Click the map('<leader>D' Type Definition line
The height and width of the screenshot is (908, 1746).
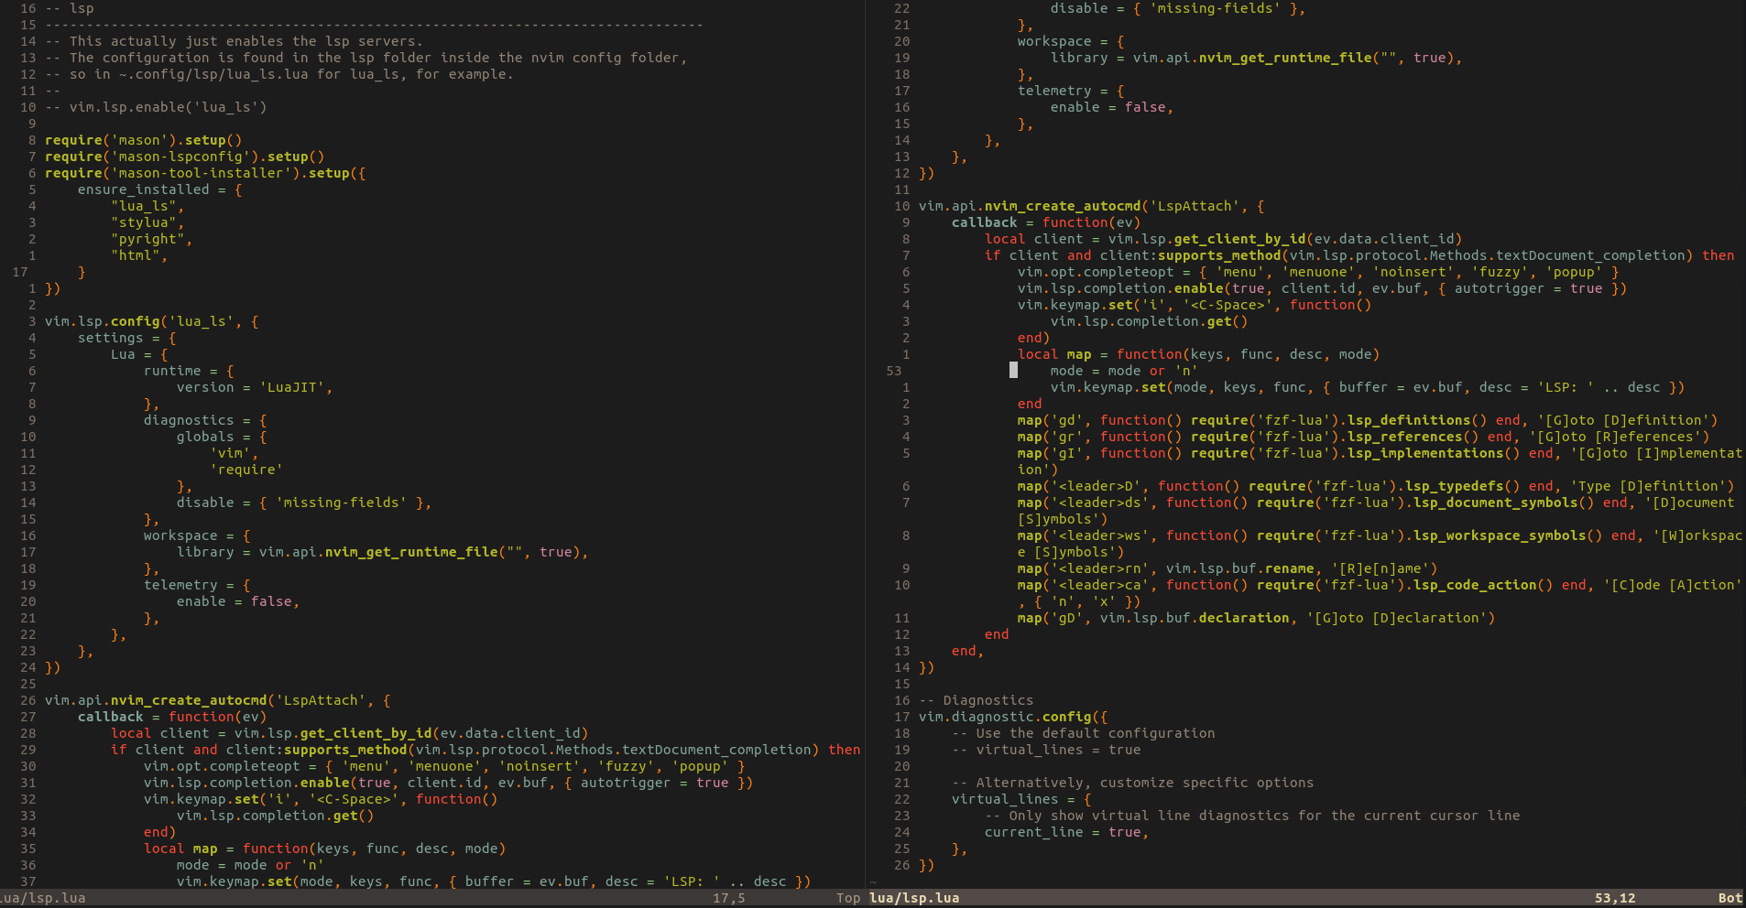[1376, 486]
